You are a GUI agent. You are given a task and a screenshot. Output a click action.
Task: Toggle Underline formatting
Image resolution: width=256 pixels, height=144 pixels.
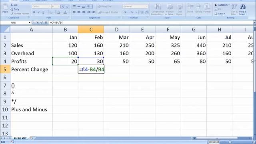[43, 12]
